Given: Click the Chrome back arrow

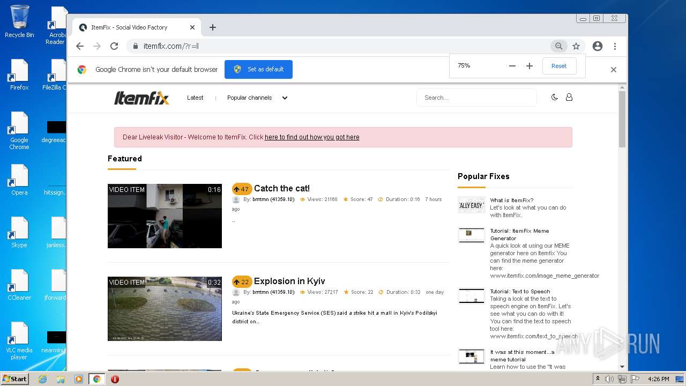Looking at the screenshot, I should [80, 46].
